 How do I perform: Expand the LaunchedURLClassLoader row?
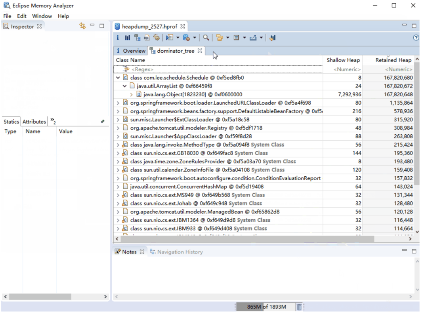tap(118, 103)
